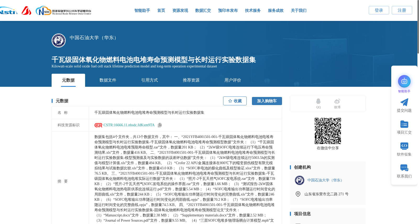This screenshot has height=224, width=419.
Task: Open 服务成效 navigation item
Action: pos(276,10)
